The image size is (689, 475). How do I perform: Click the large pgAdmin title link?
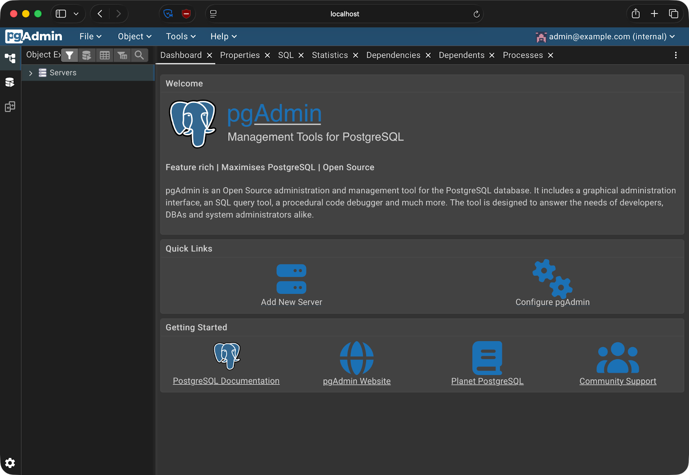[274, 114]
